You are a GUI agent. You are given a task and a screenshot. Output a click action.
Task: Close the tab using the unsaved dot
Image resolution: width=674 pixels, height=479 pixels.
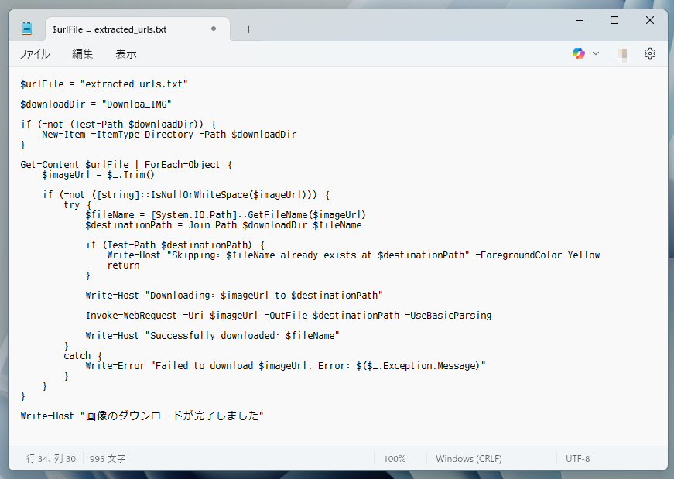[x=214, y=29]
